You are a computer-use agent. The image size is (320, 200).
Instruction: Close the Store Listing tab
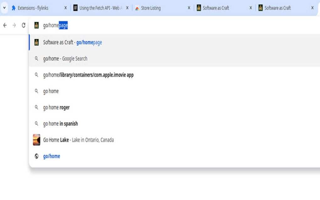189,8
